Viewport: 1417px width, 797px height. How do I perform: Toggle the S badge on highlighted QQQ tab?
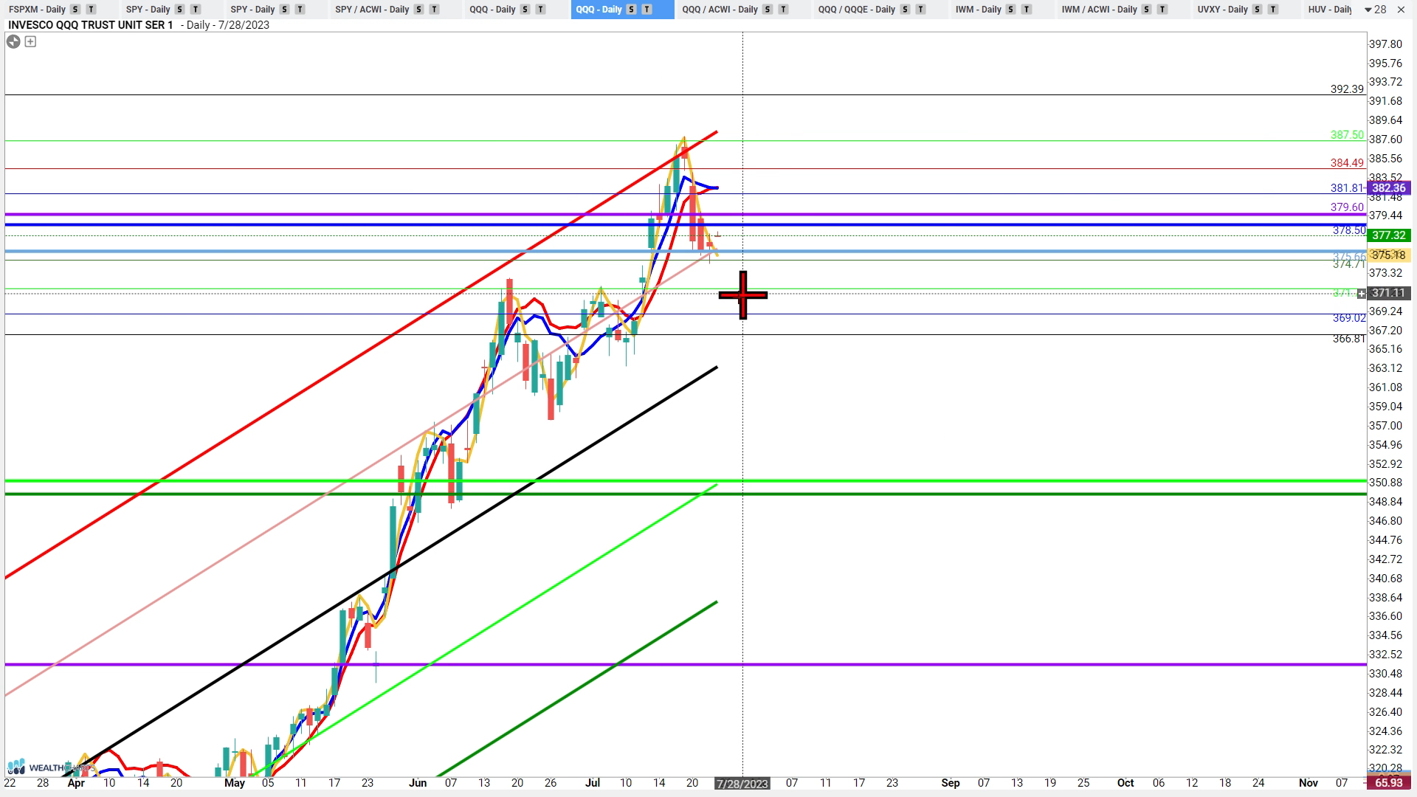(632, 10)
